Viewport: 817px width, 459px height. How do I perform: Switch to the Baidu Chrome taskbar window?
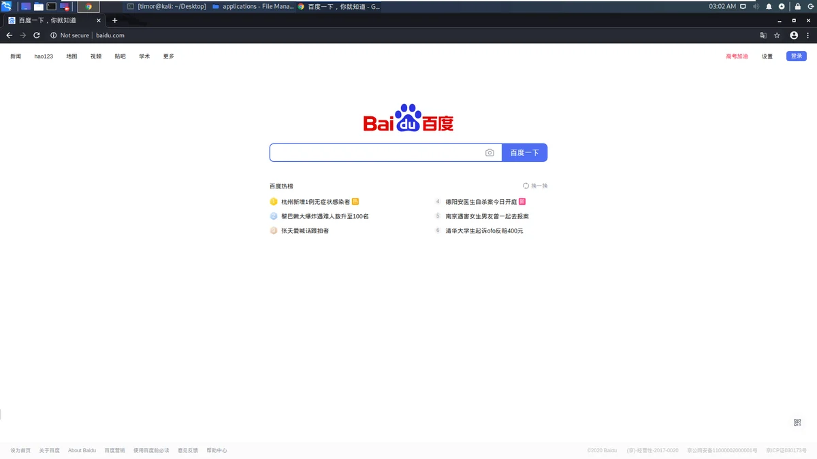point(338,6)
